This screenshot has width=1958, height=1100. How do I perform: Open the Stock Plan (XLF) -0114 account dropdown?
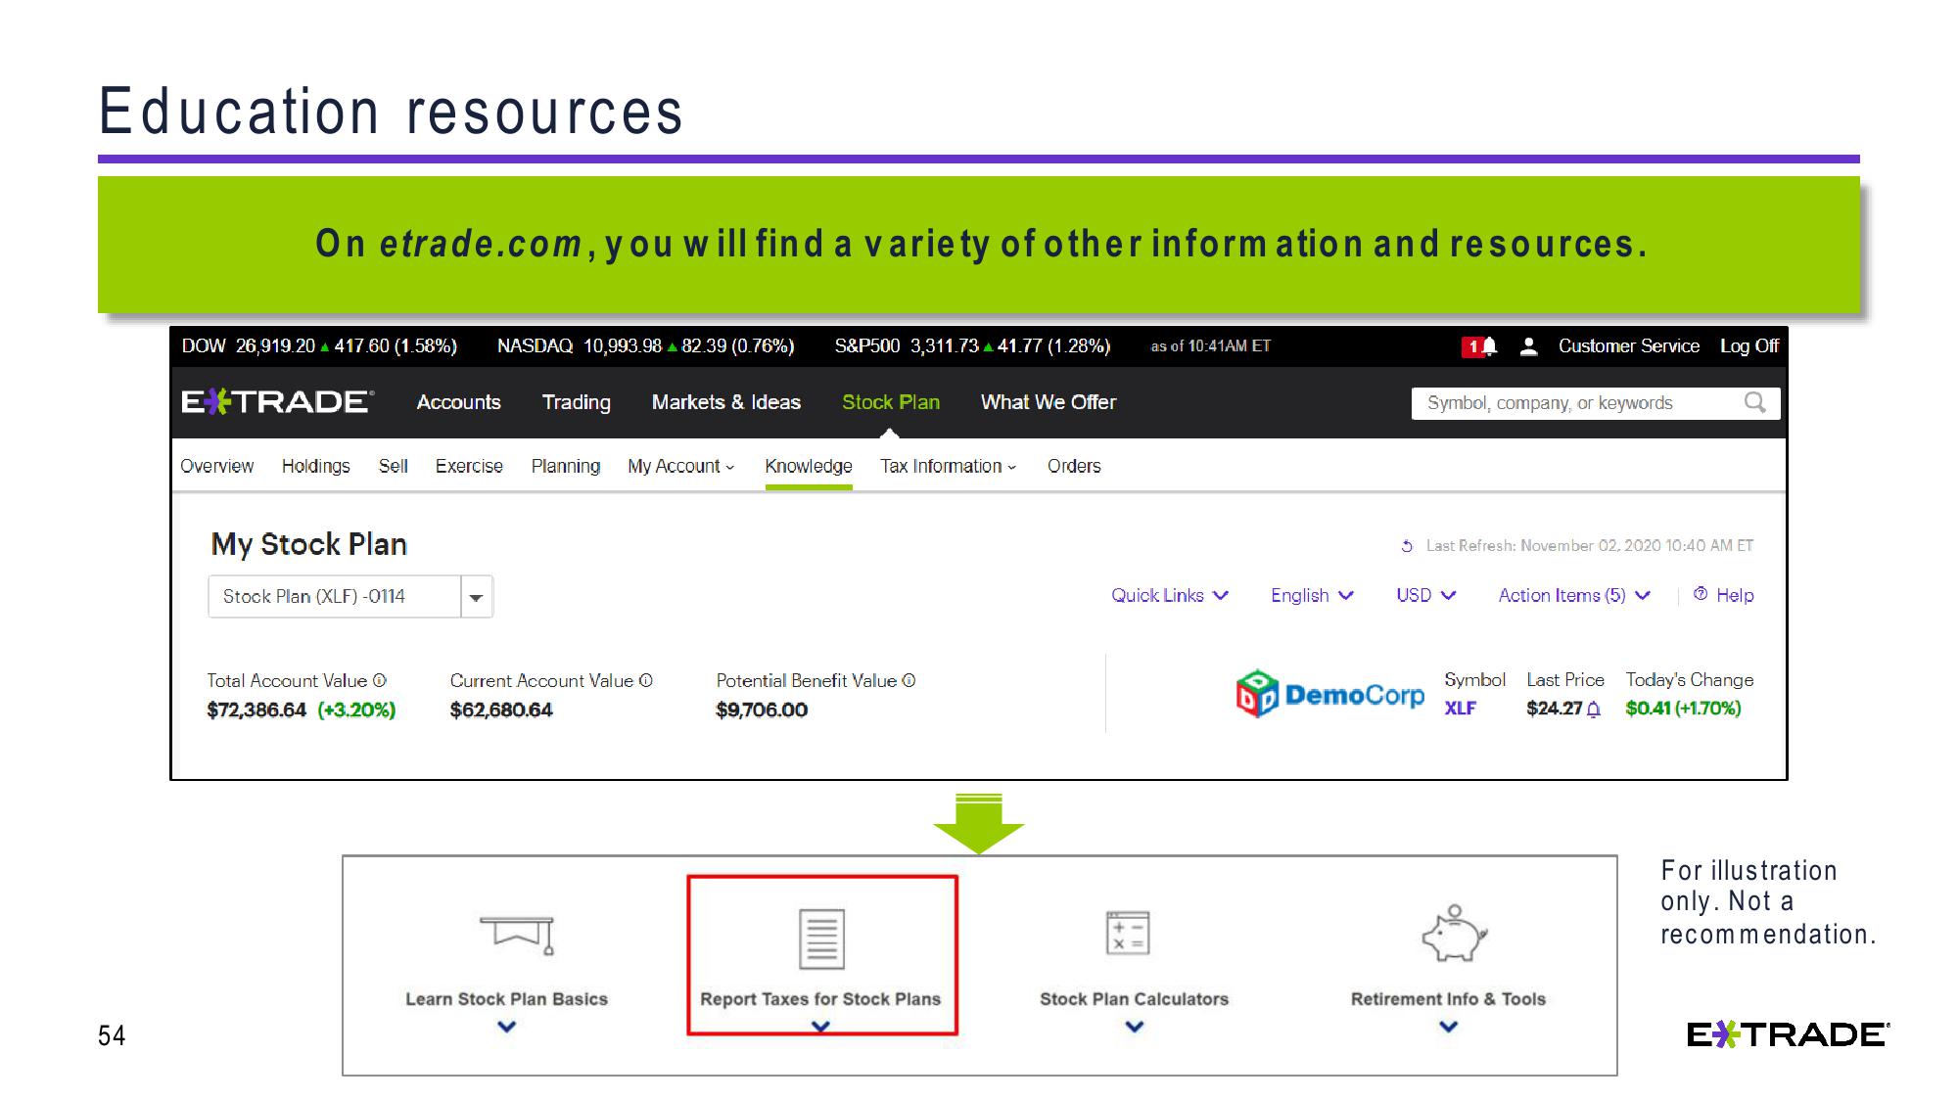[x=350, y=597]
